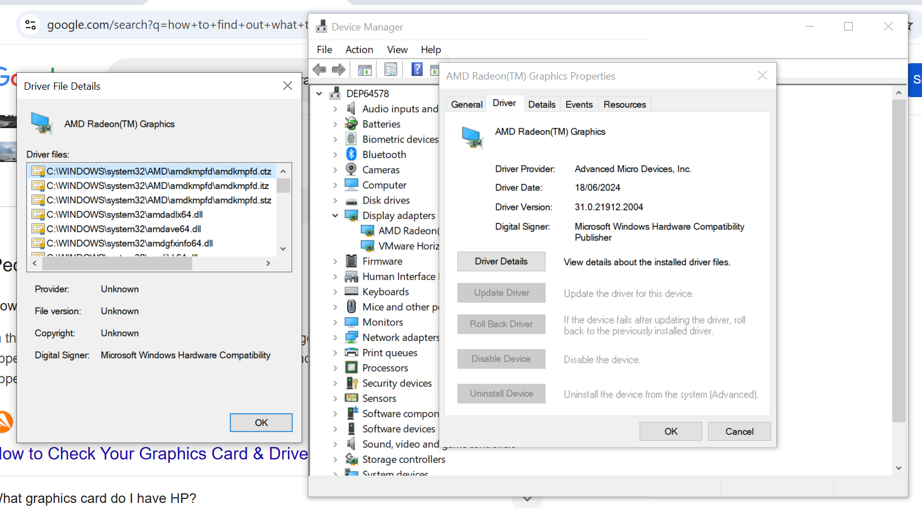The height and width of the screenshot is (508, 922).
Task: Select the Processors category icon
Action: [x=351, y=367]
